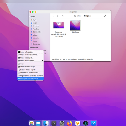The image size is (126, 126).
Task: Choose Crear una carpeta from context menu
Action: 31,58
